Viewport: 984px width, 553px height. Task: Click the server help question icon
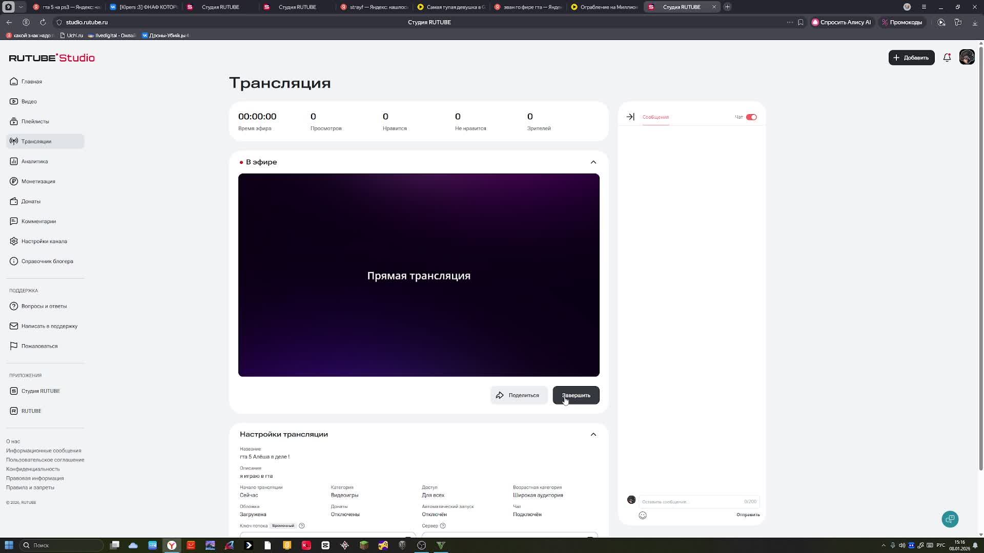443,526
